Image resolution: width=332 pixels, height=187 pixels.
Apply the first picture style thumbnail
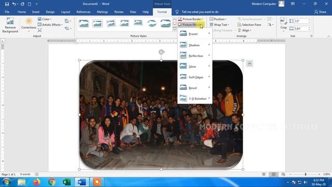[84, 23]
